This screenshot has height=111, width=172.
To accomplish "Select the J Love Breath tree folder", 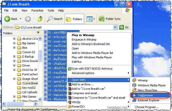I will pos(30,83).
